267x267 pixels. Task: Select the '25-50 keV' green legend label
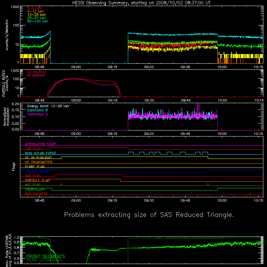tap(36, 18)
